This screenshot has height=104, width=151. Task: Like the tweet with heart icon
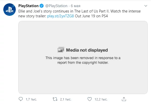point(89,99)
